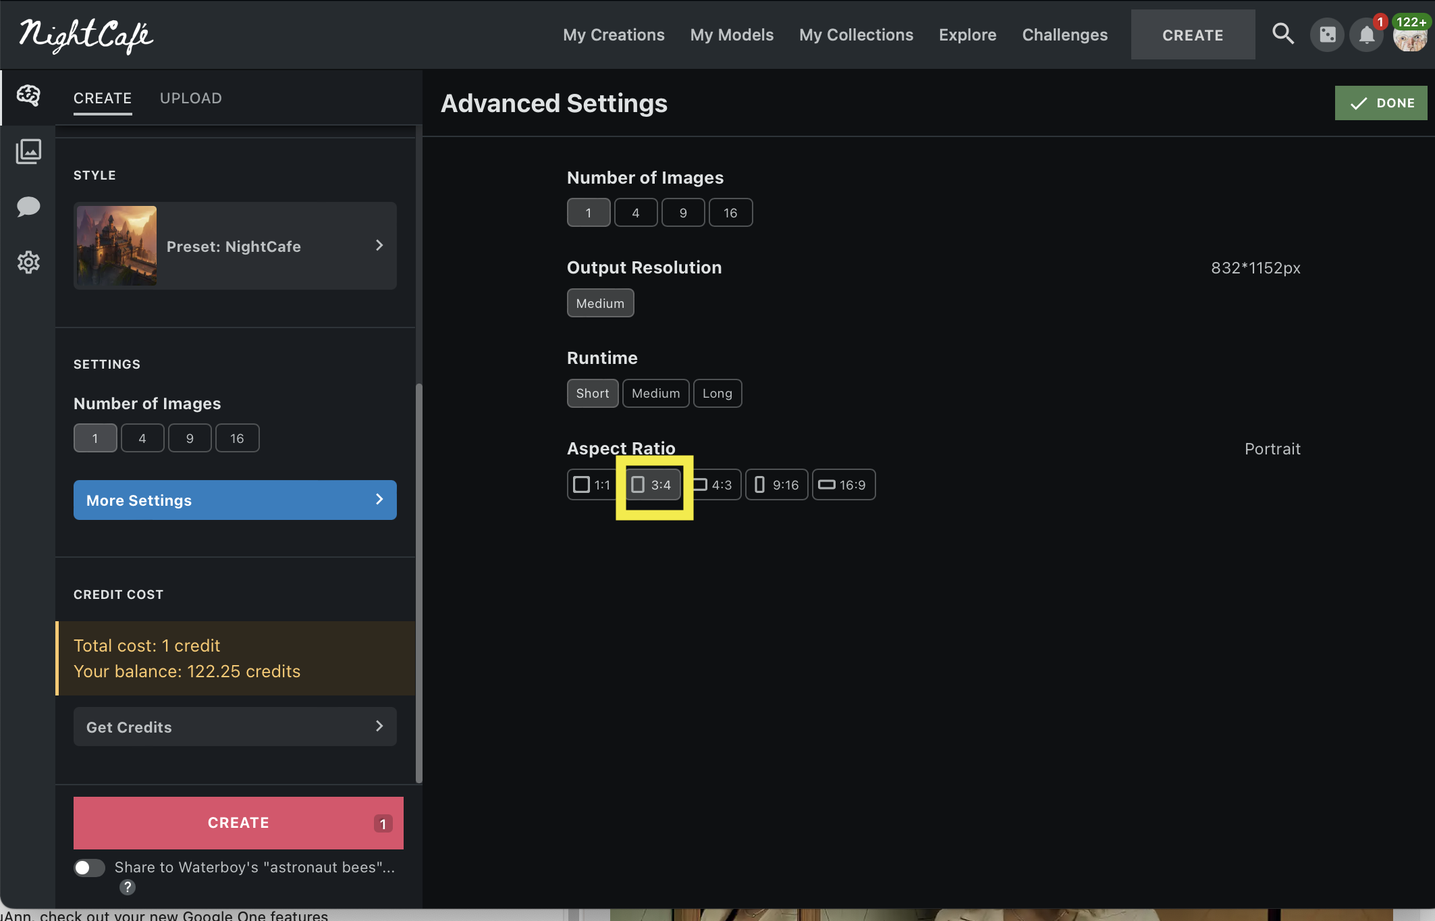The image size is (1435, 921).
Task: Select 16:9 aspect ratio option
Action: click(x=843, y=485)
